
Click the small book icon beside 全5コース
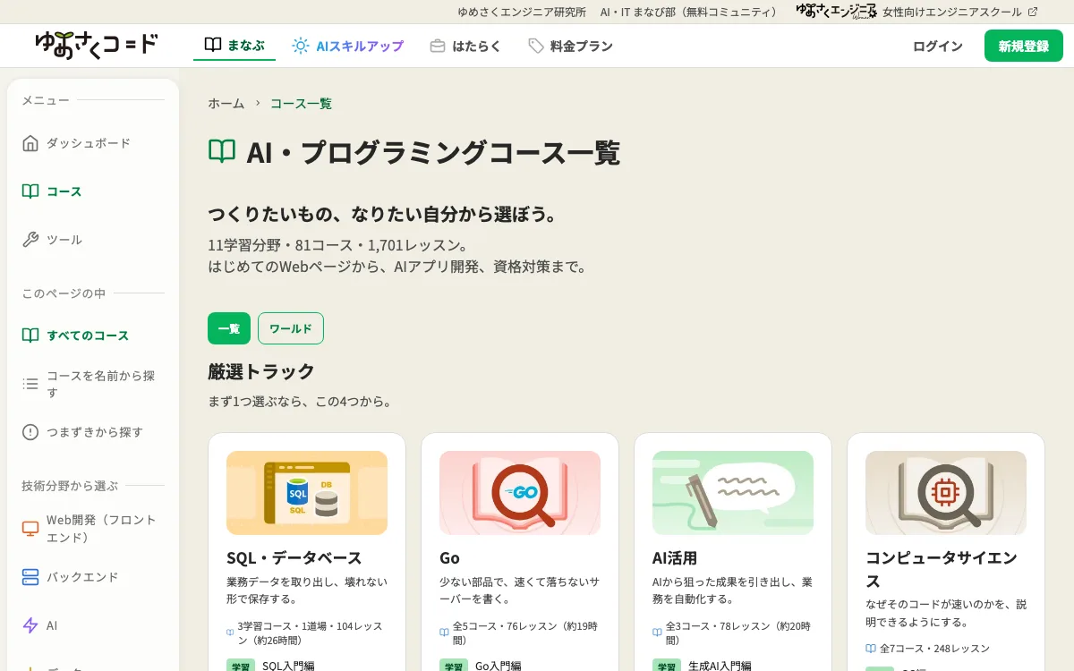tap(444, 632)
